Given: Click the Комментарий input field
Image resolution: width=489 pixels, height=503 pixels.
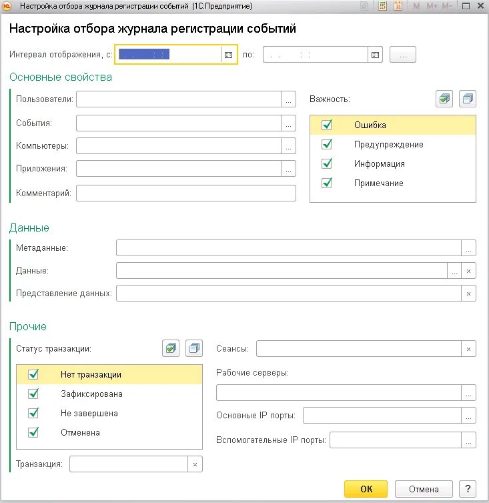Looking at the screenshot, I should pyautogui.click(x=185, y=193).
